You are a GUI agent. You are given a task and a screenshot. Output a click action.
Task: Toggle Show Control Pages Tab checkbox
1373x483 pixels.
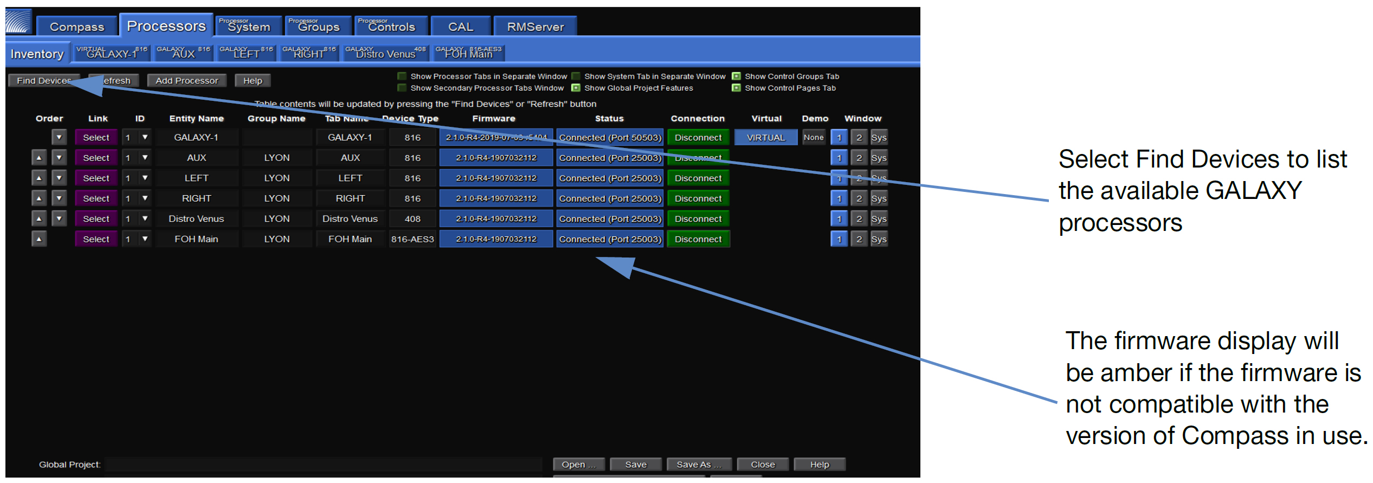[736, 88]
